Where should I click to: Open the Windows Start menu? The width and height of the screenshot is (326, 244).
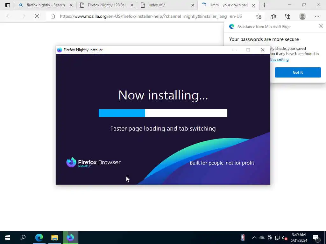pyautogui.click(x=8, y=238)
